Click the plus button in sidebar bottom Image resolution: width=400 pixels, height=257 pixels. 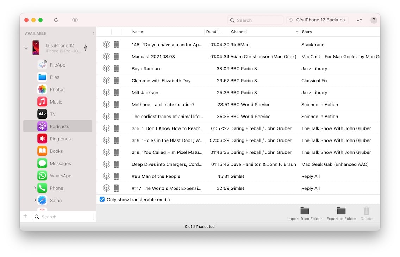[x=25, y=216]
